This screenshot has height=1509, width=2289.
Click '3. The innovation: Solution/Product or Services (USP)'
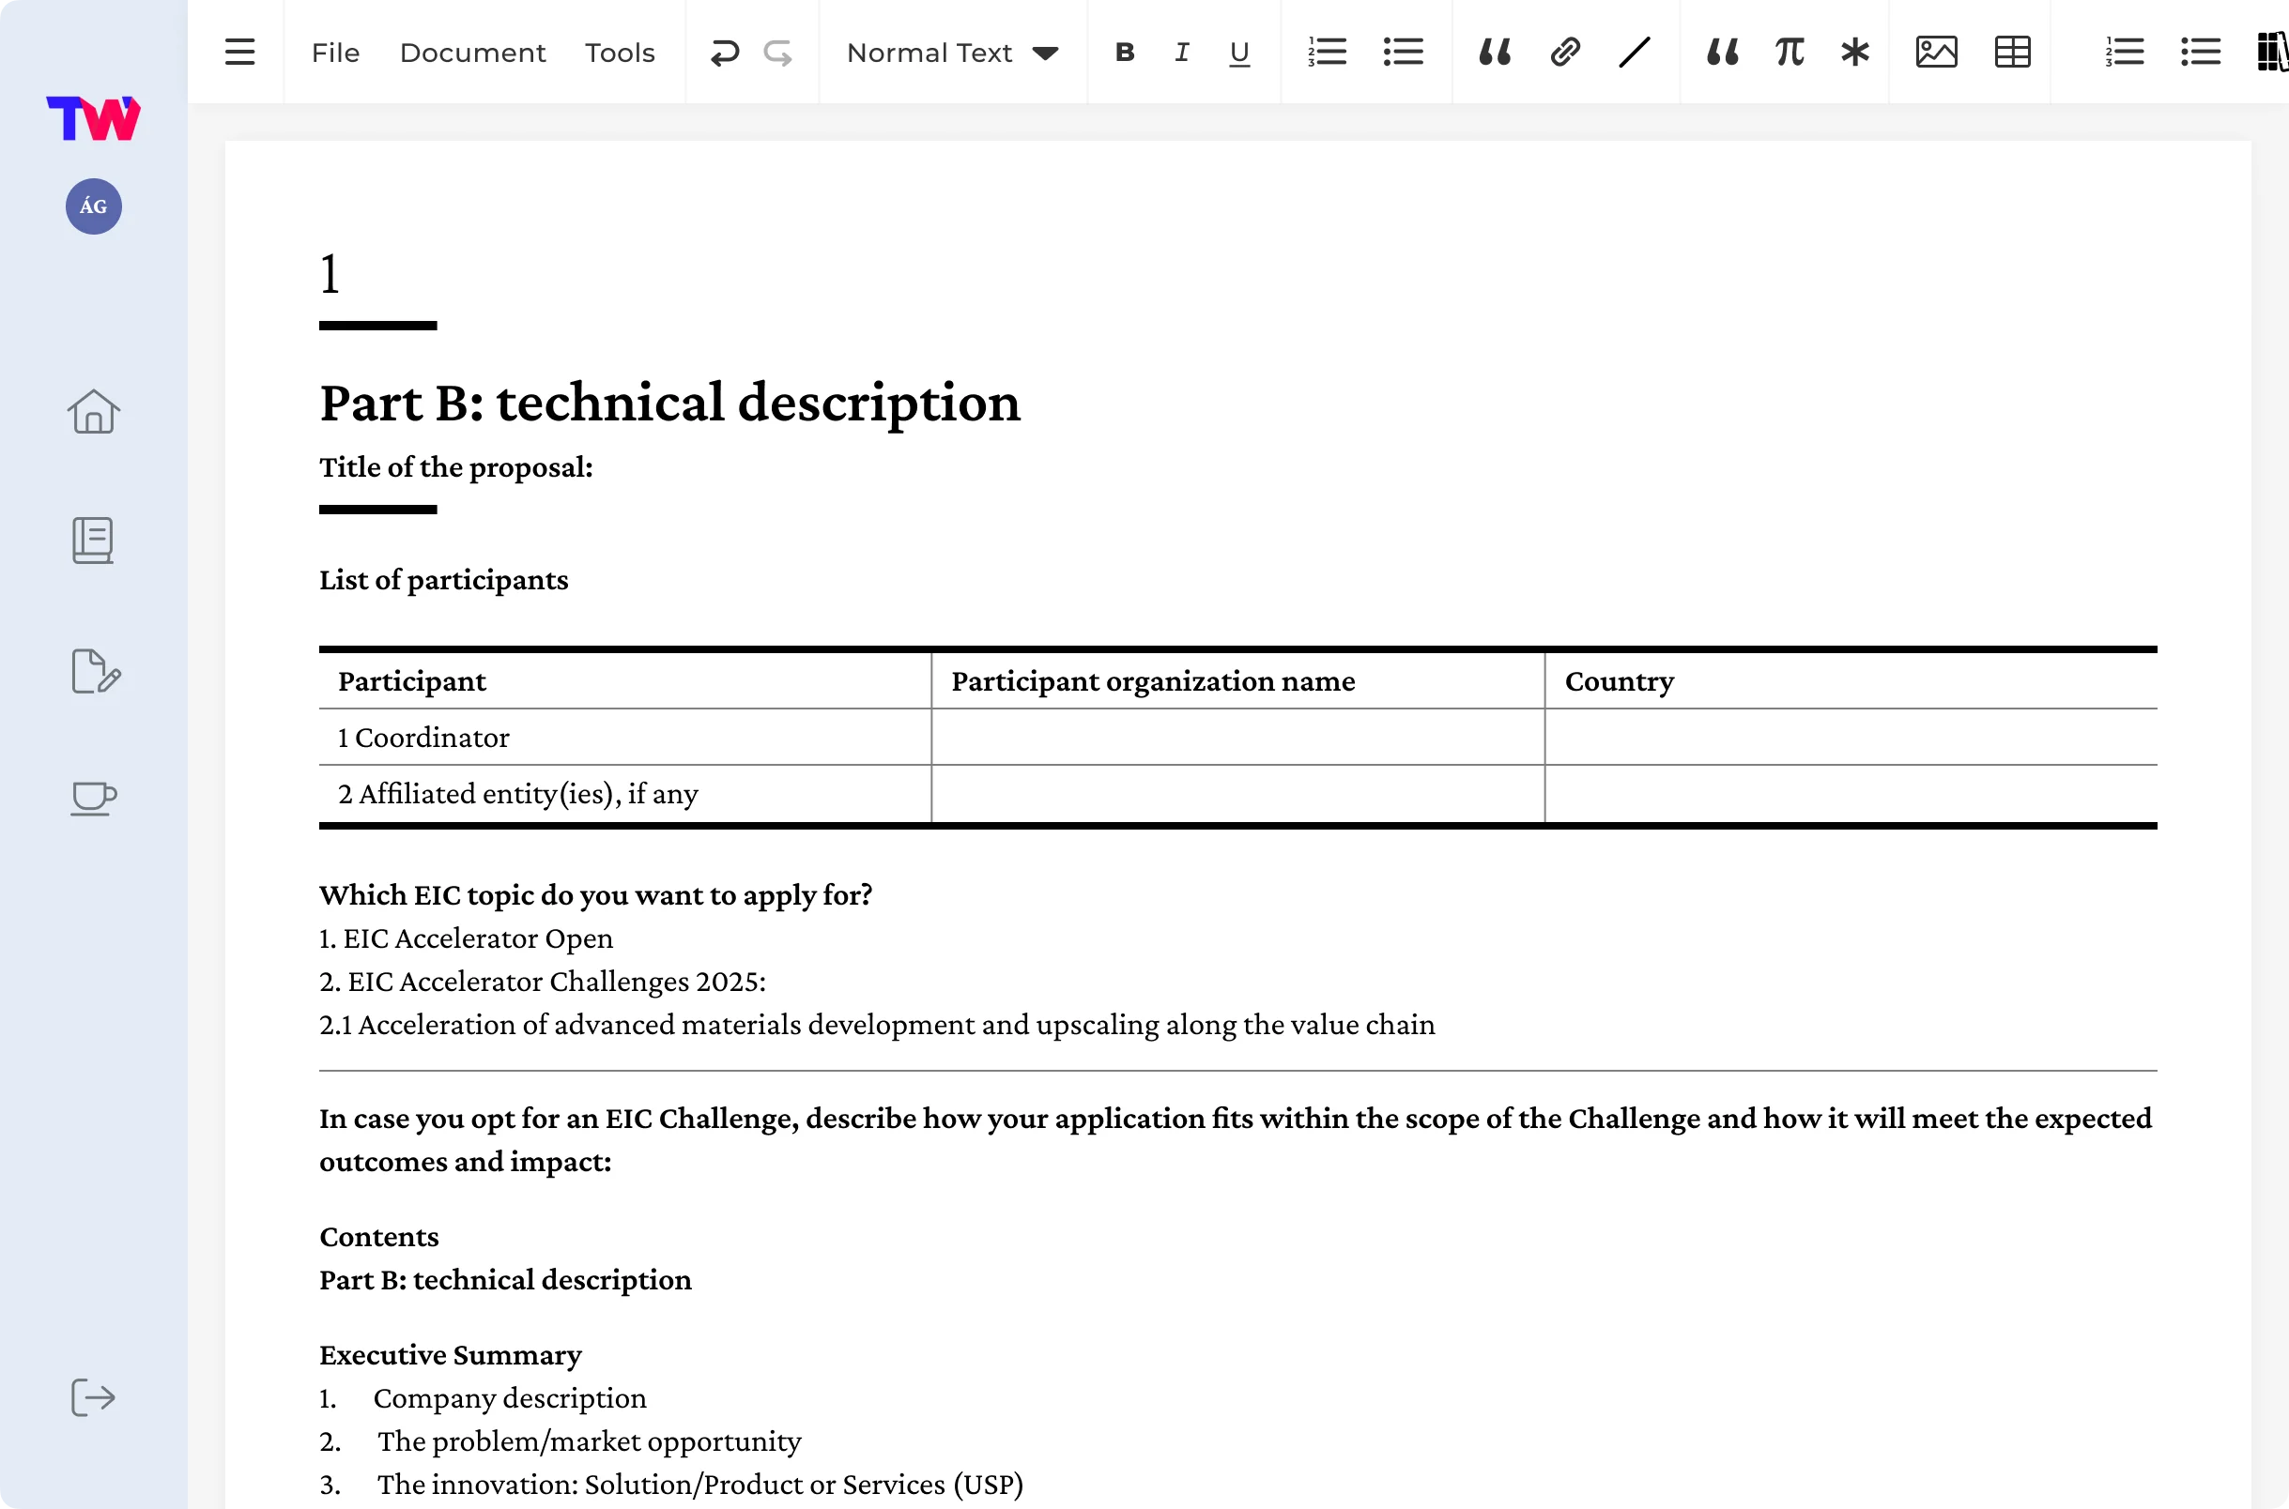click(x=672, y=1485)
